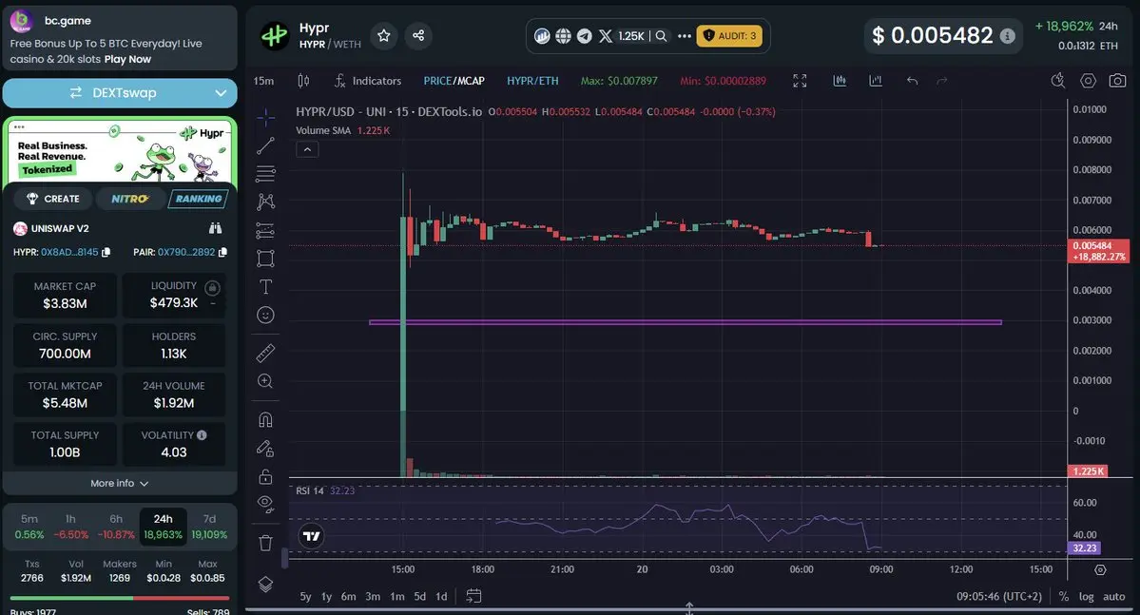Toggle log scale on price axis
The image size is (1140, 615).
pos(1086,596)
